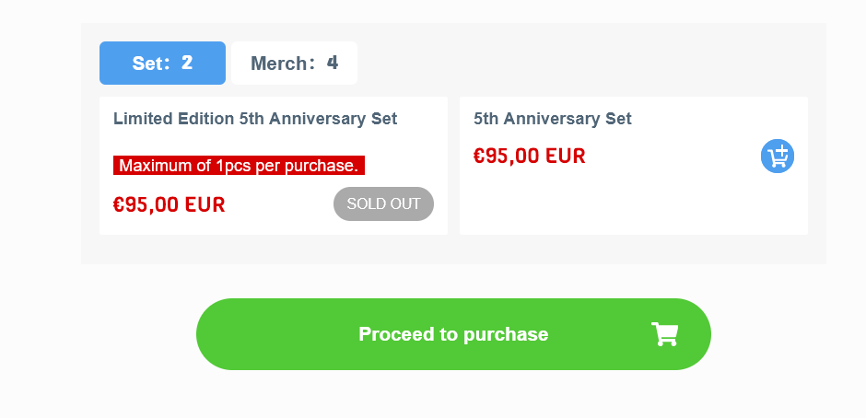Click the grey SOLD OUT badge
The image size is (866, 418).
tap(383, 203)
